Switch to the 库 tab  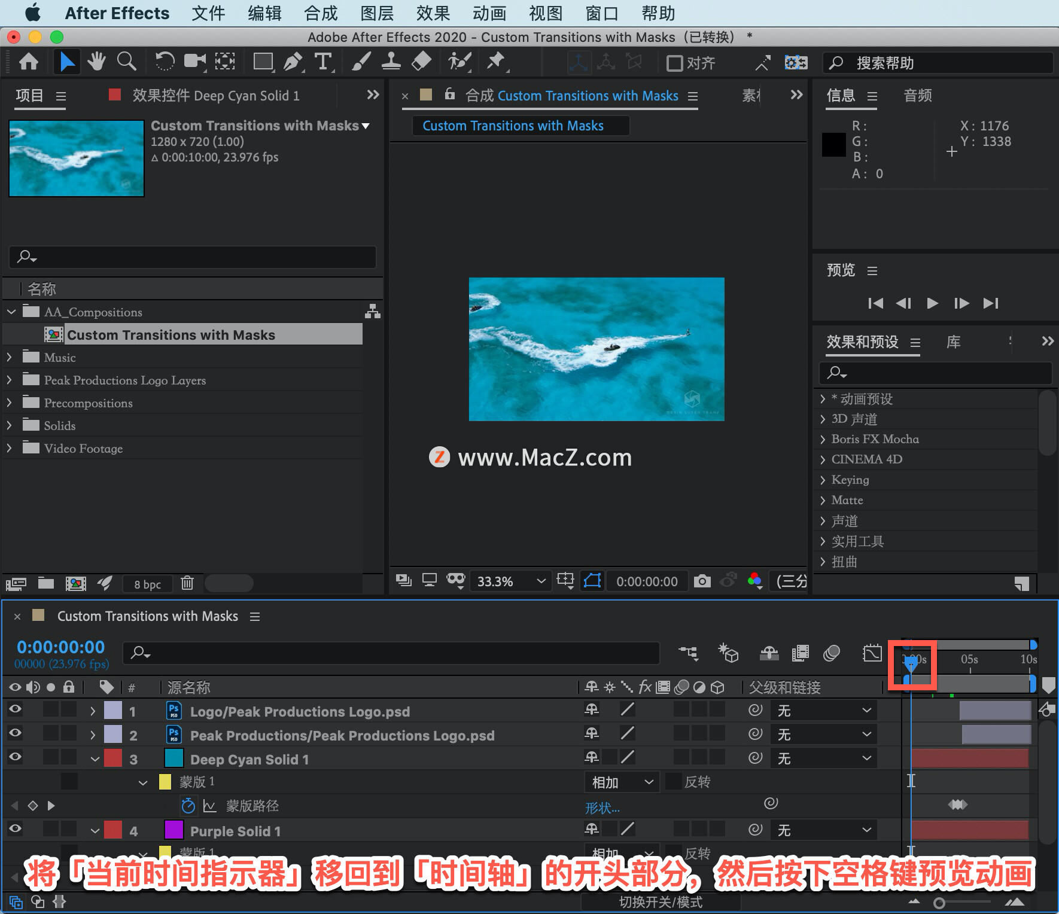point(953,342)
